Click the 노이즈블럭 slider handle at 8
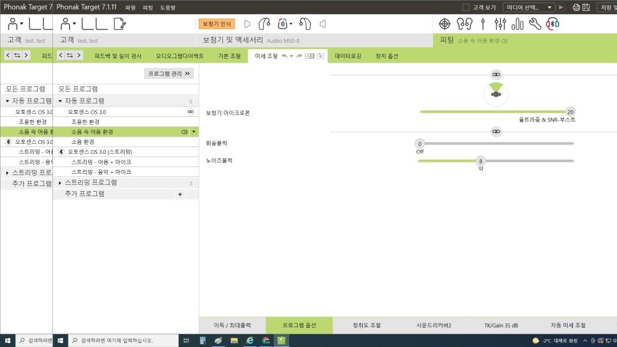The width and height of the screenshot is (617, 347). 480,160
